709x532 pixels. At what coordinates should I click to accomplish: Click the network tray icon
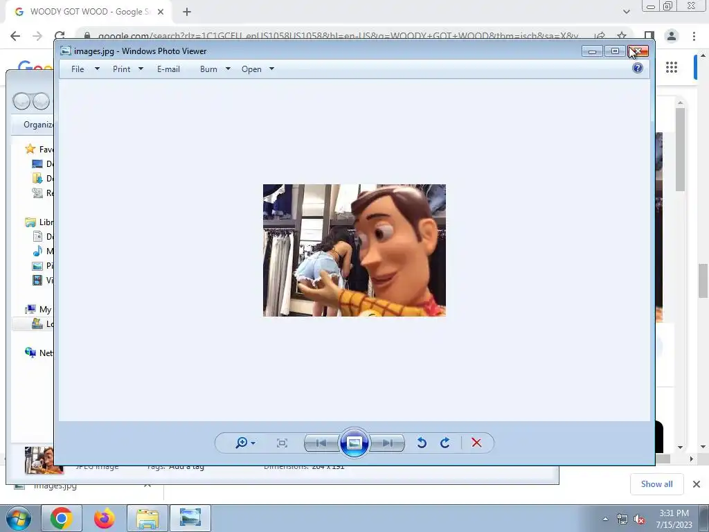coord(622,519)
